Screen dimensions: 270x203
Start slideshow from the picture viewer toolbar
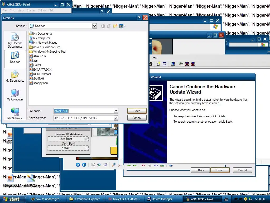[x=105, y=165]
